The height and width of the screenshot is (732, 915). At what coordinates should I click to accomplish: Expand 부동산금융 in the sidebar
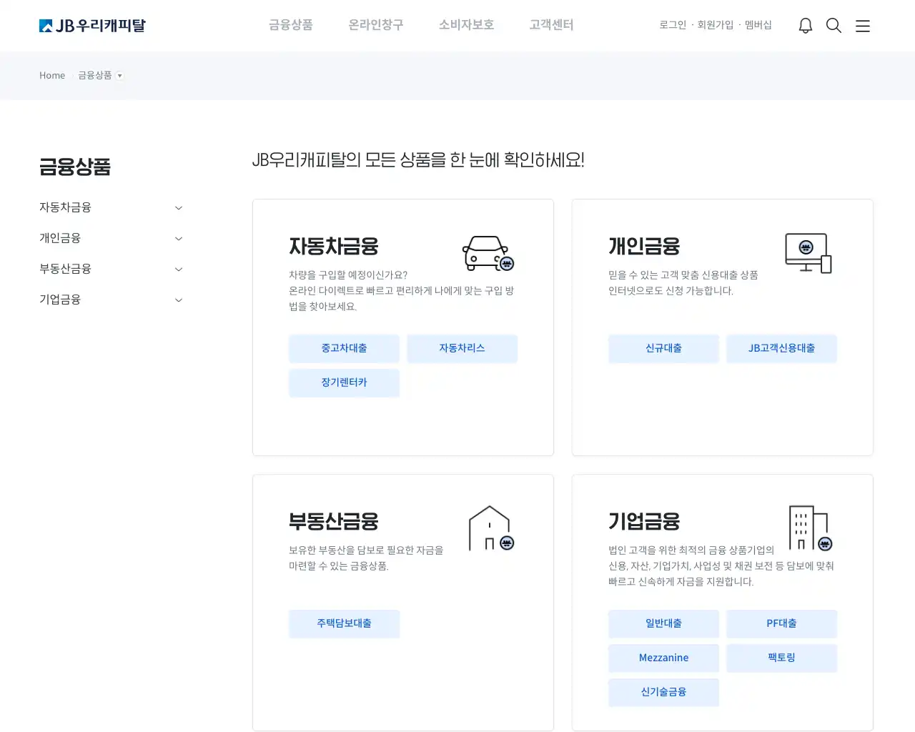pos(111,269)
